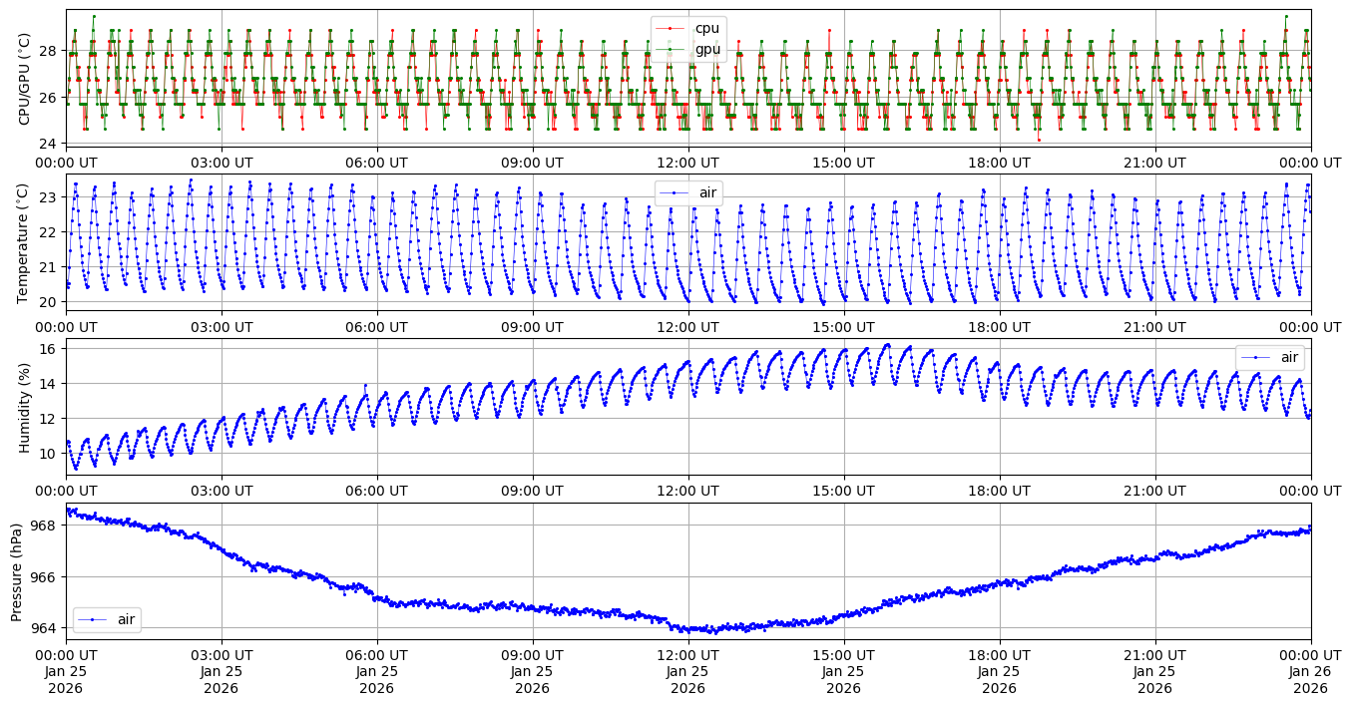Select the green gpu legend line marker

[x=671, y=49]
